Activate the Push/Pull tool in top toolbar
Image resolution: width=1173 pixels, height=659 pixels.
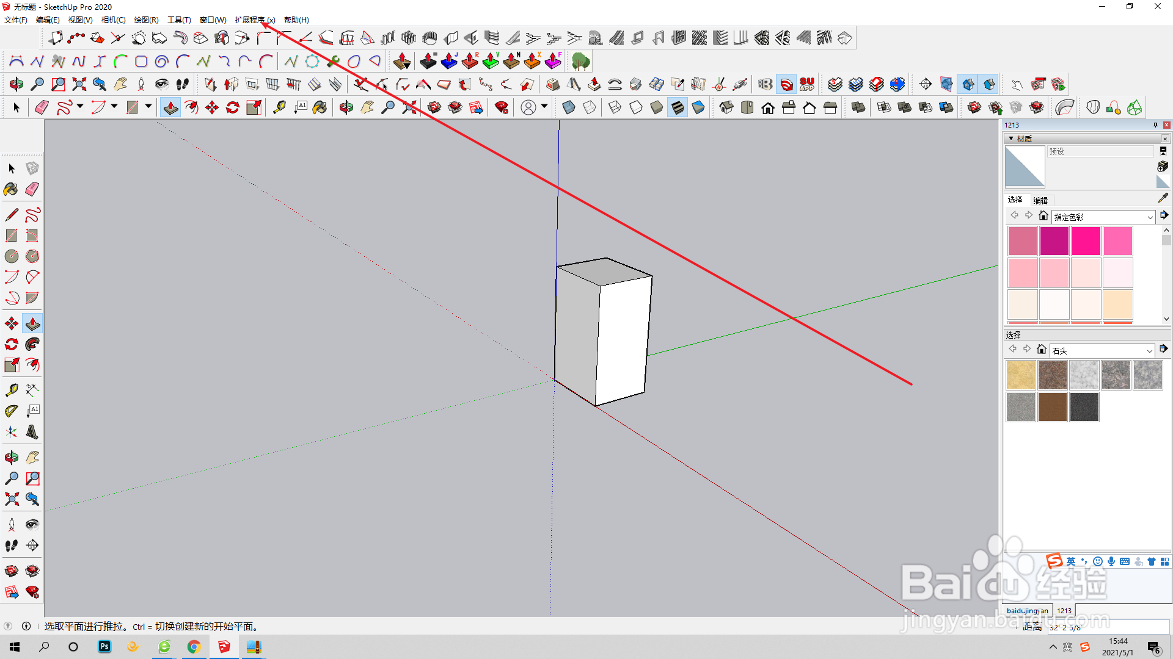pyautogui.click(x=170, y=108)
